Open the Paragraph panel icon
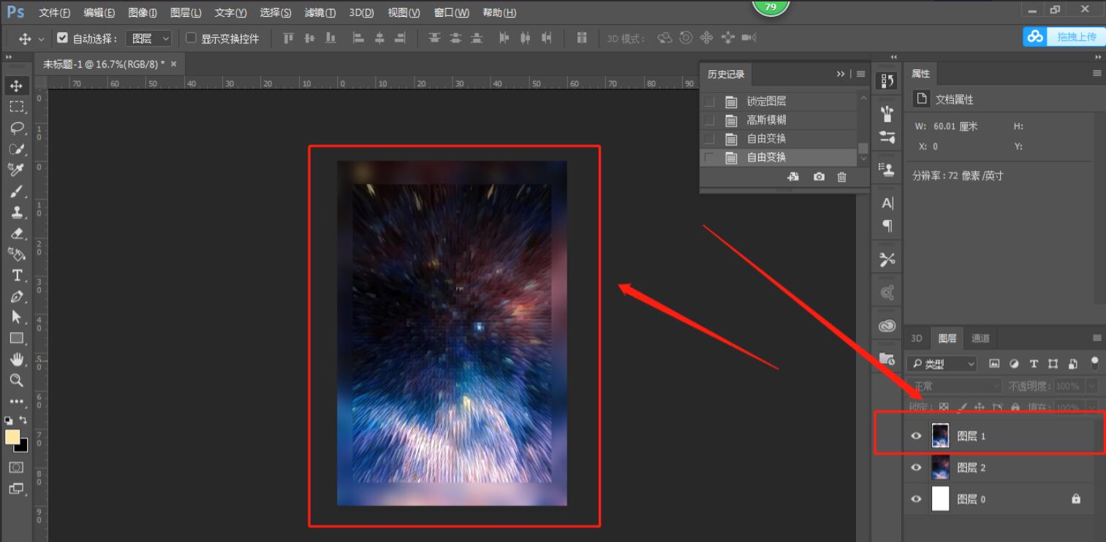Viewport: 1106px width, 542px height. [887, 225]
